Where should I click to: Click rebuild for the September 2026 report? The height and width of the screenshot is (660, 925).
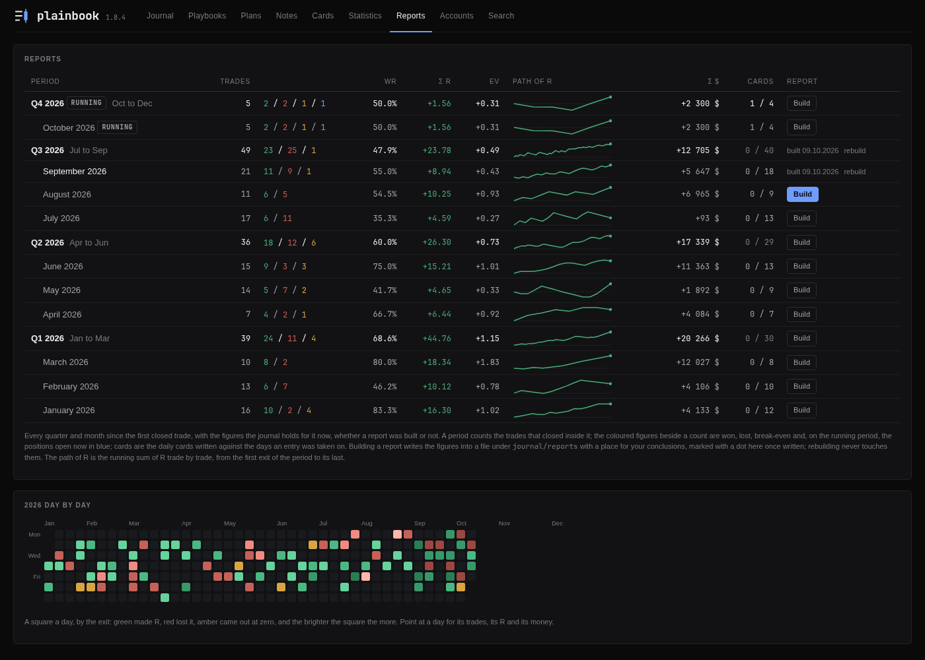coord(855,172)
